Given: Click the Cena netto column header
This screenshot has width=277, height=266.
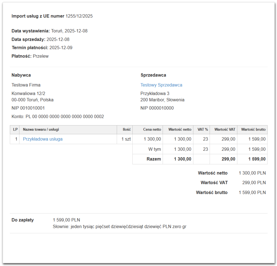Looking at the screenshot, I should 152,130.
